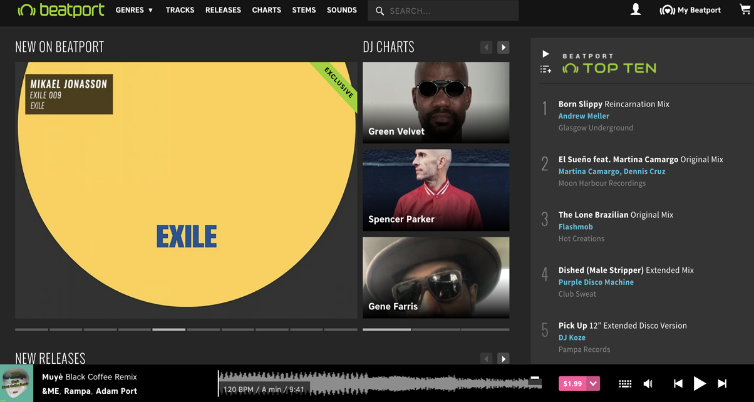Select Sounds in the top navigation
This screenshot has width=754, height=402.
pos(342,10)
